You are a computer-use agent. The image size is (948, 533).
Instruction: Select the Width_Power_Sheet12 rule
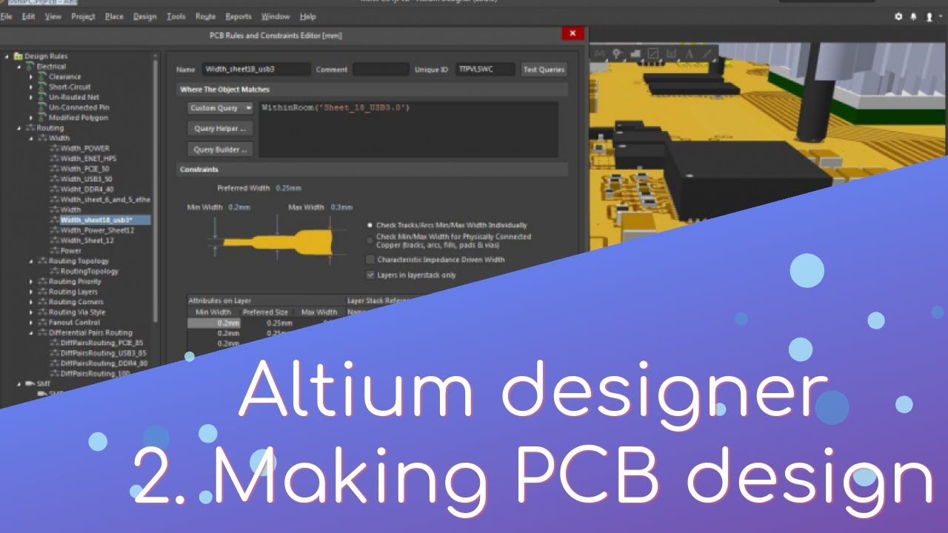97,231
